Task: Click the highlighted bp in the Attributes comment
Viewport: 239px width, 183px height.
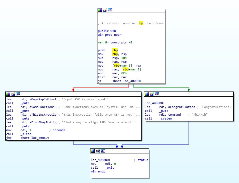Action: [x=141, y=23]
